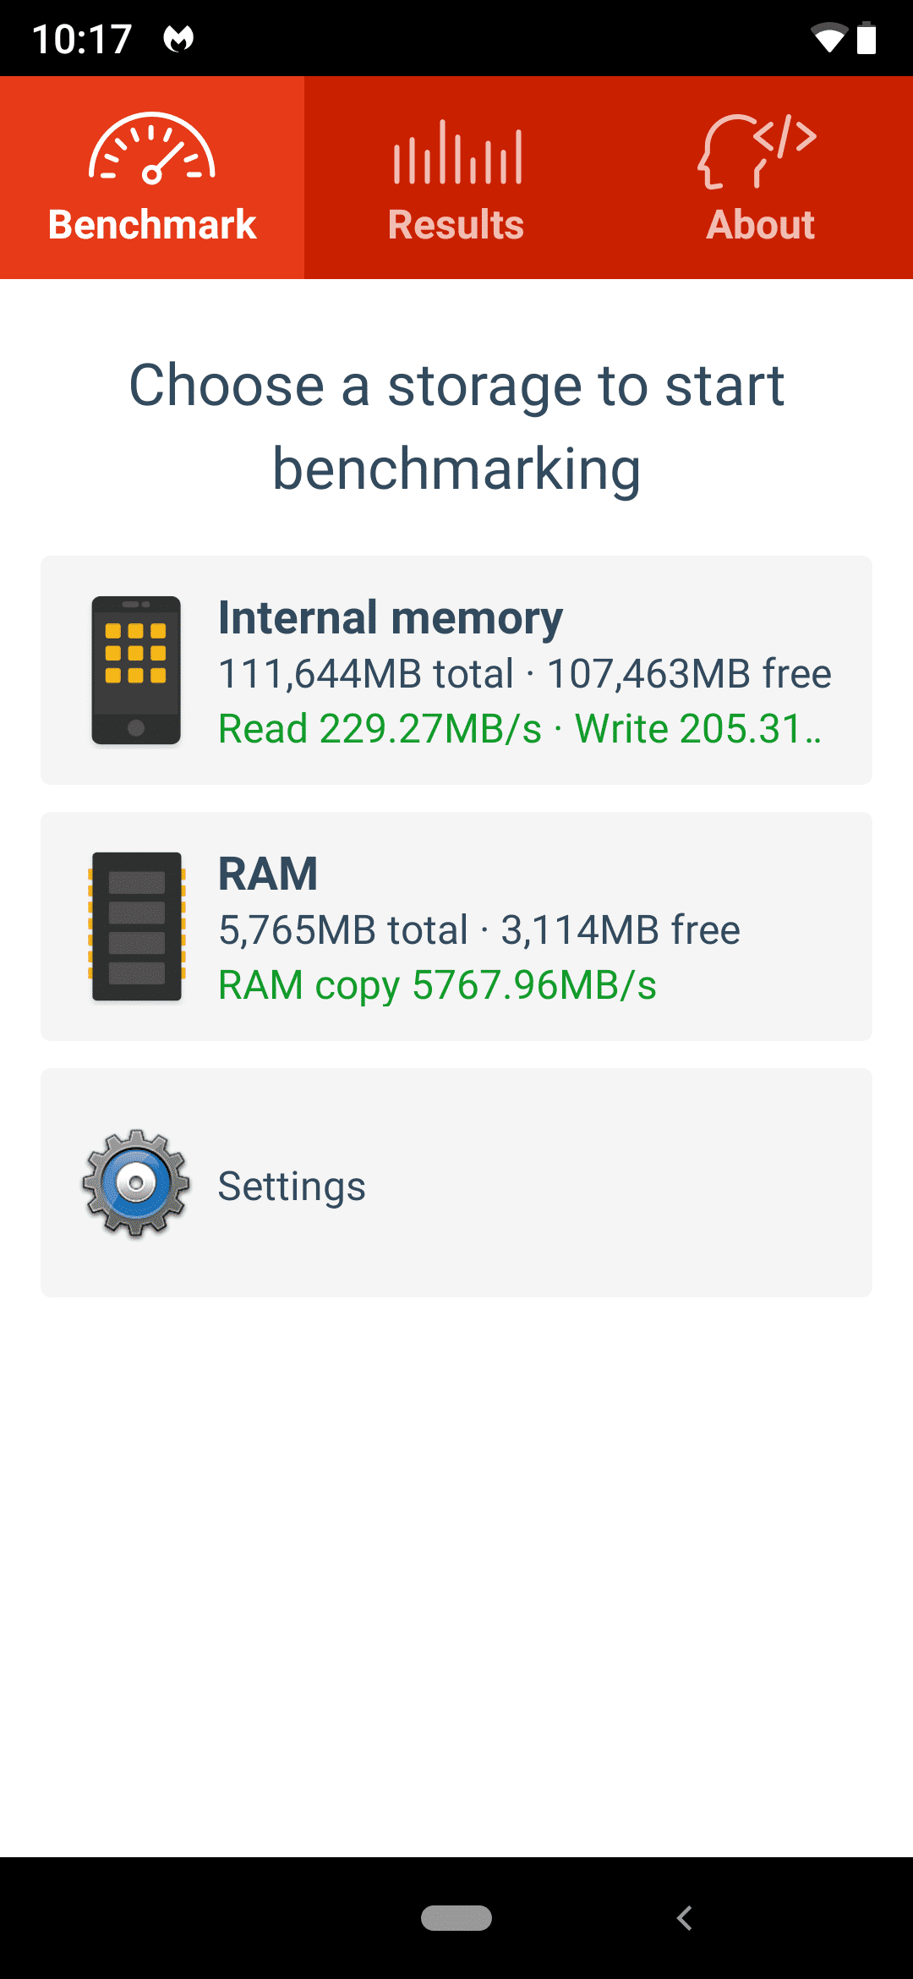Viewport: 913px width, 1979px height.
Task: Tap RAM copy 5767.96MB/s result
Action: [x=437, y=985]
